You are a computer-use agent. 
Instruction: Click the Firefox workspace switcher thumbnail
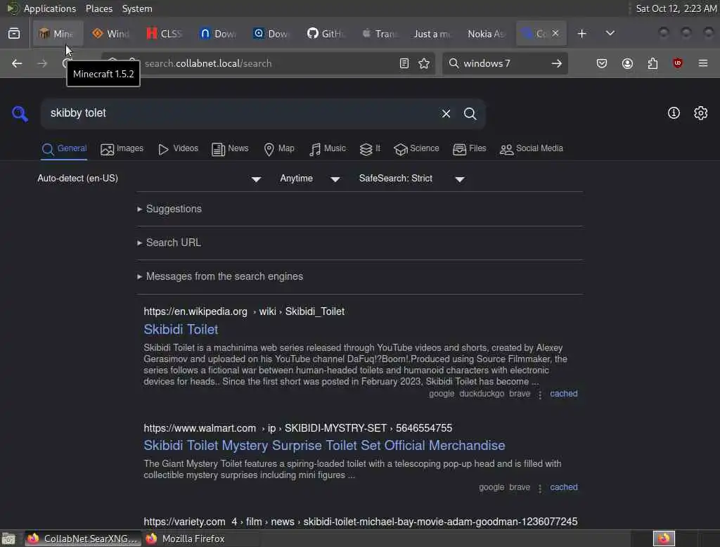[x=664, y=539]
